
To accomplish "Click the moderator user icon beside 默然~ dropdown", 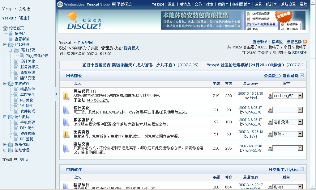I will (x=270, y=135).
